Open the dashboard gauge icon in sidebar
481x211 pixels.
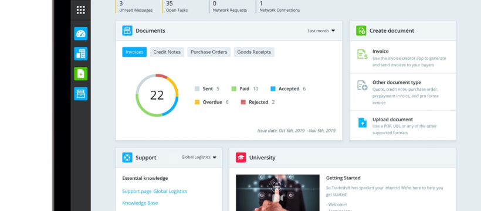pos(81,33)
